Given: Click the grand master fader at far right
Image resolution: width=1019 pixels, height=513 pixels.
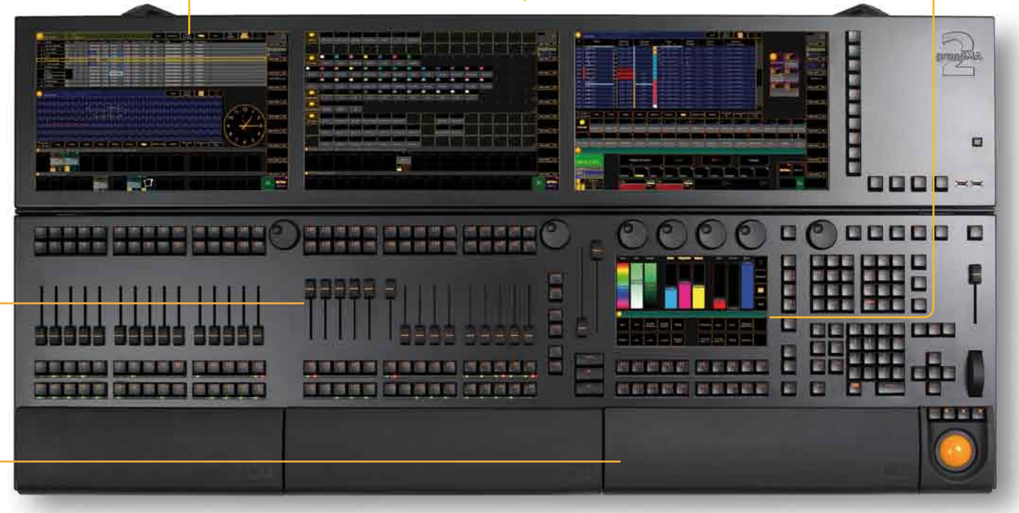Looking at the screenshot, I should point(975,275).
